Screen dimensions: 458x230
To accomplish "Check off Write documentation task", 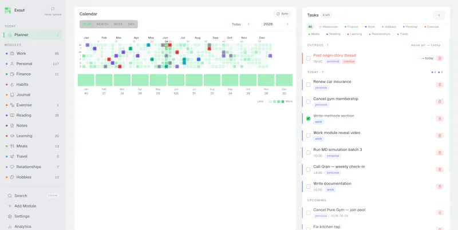I will coord(308,187).
